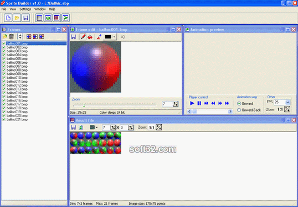Click the result columns spinner button

pyautogui.click(x=113, y=128)
